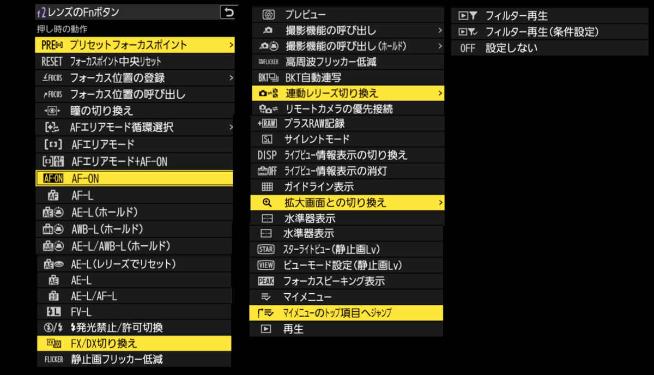Screen dimensions: 654x375
Task: Select the マイメニュー entry
Action: click(x=346, y=298)
